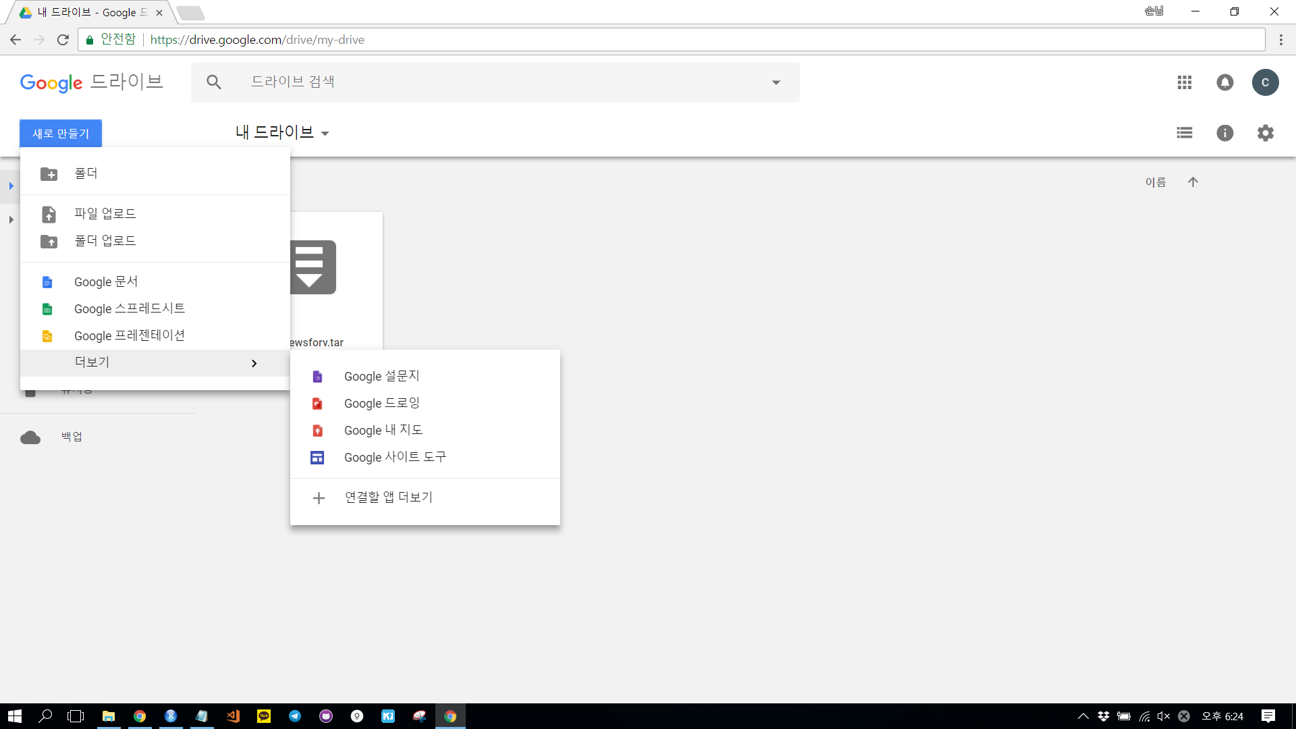Click 연결할 앱 더보기 option

(x=388, y=497)
